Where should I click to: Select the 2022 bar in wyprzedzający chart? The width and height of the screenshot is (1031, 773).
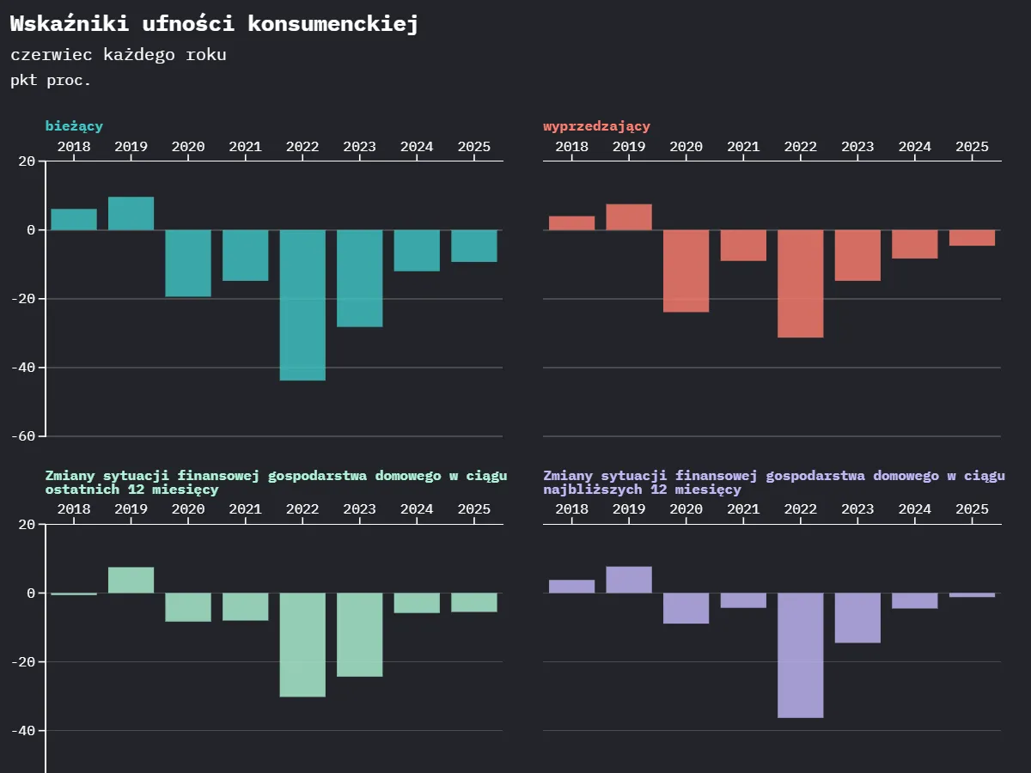click(801, 284)
